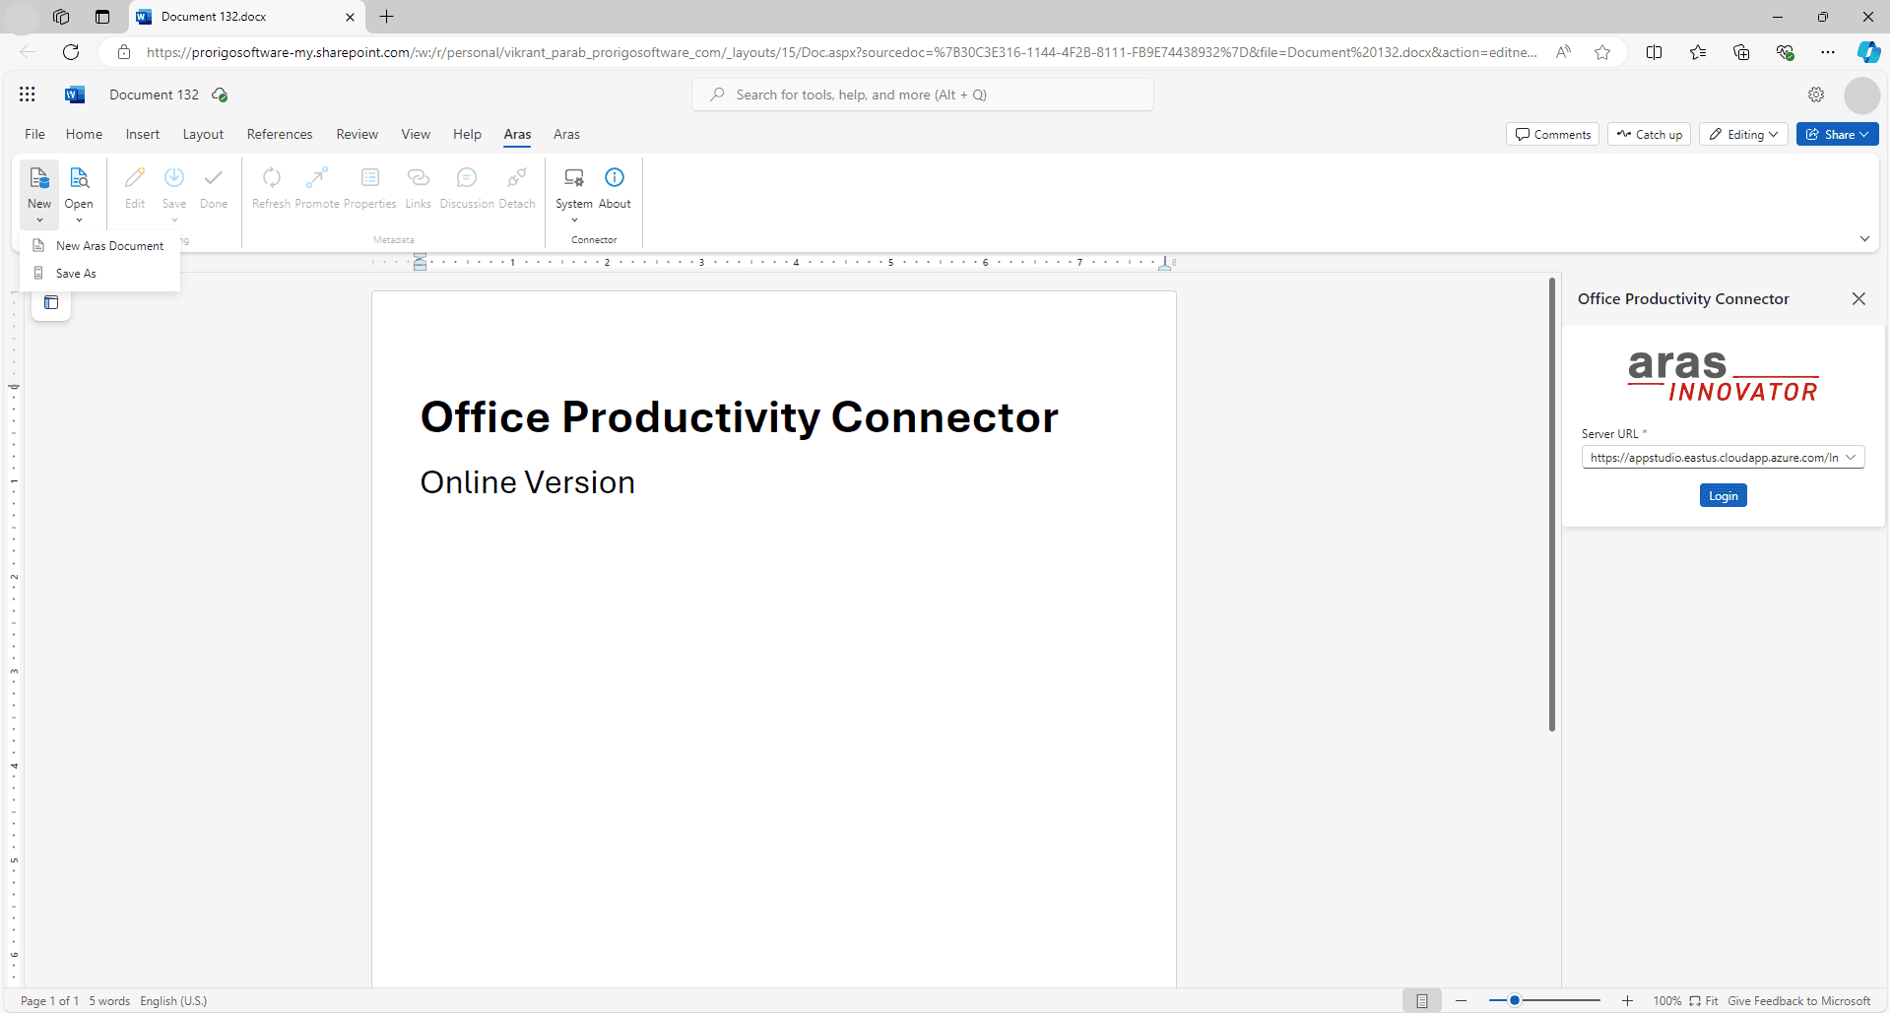Open the Microsoft 365 app launcher grid
1890x1013 pixels.
28,95
